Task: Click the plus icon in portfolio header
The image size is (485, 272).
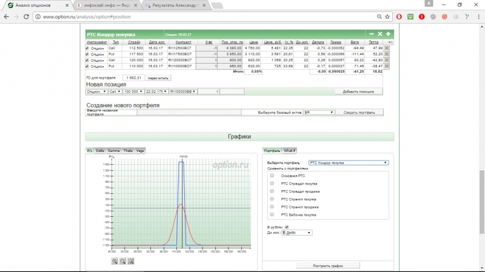Action: 388,34
